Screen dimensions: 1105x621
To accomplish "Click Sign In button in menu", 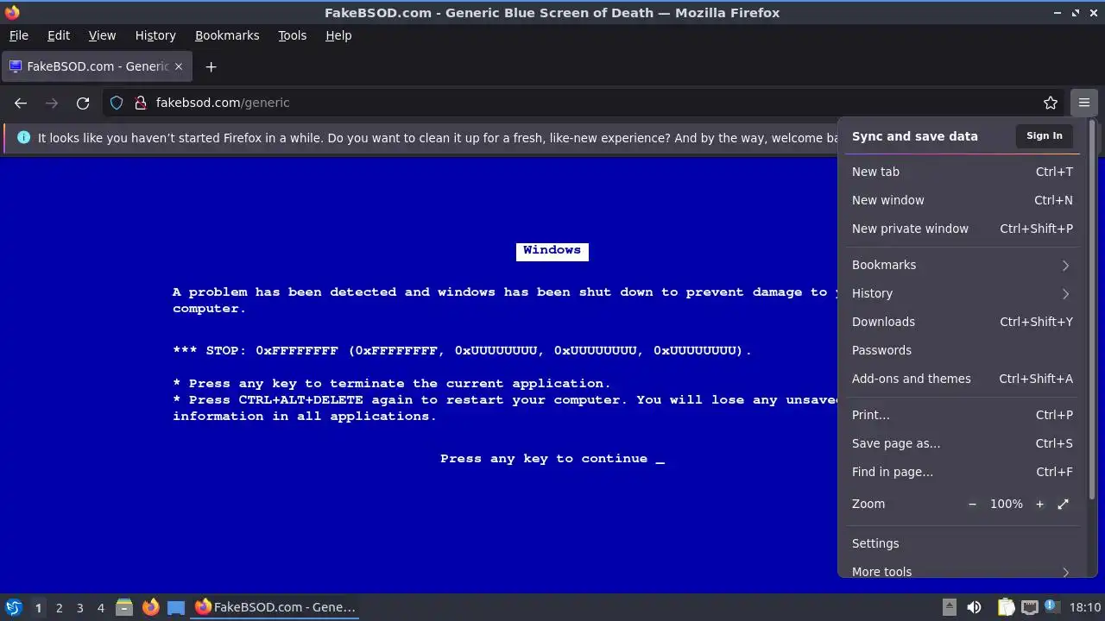I will pos(1044,135).
